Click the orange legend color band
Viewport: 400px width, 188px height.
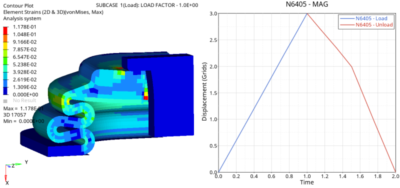click(x=5, y=38)
